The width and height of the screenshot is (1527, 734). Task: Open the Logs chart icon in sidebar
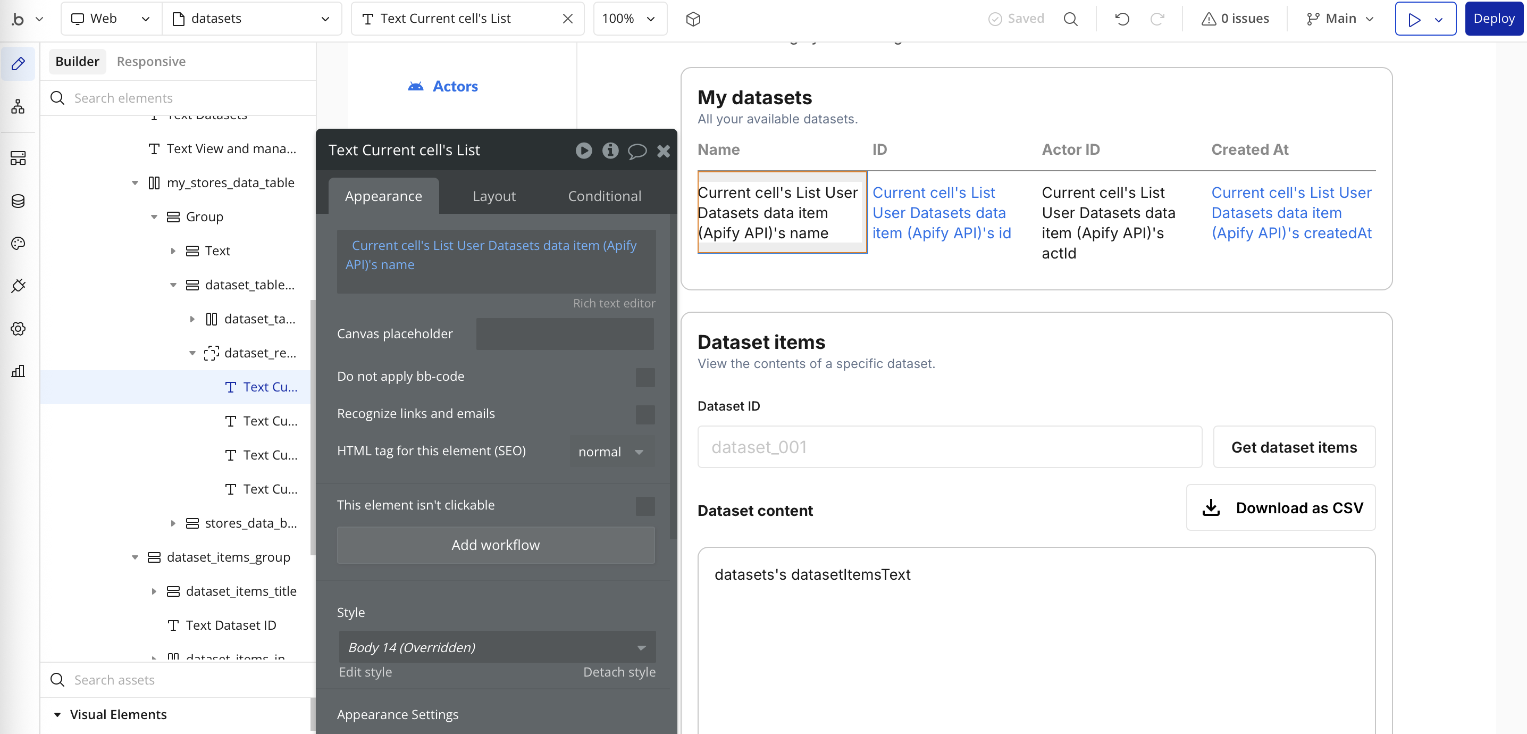[19, 371]
